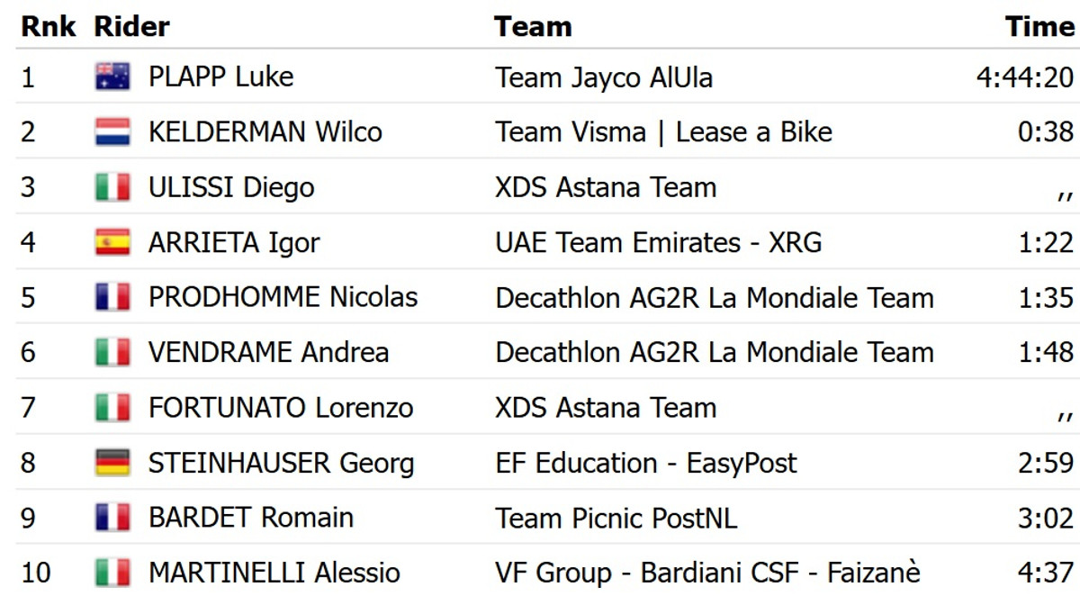Click the German flag next to Steinhauser
Image resolution: width=1080 pixels, height=596 pixels.
pyautogui.click(x=112, y=463)
